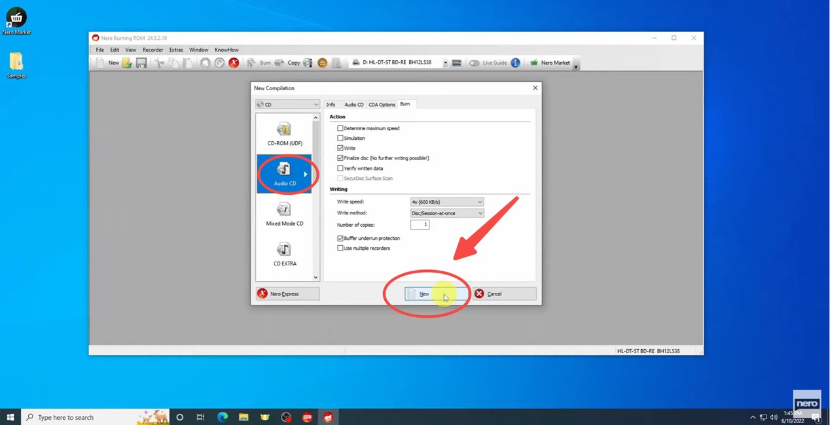Open the Edit menu
830x425 pixels.
pos(115,50)
